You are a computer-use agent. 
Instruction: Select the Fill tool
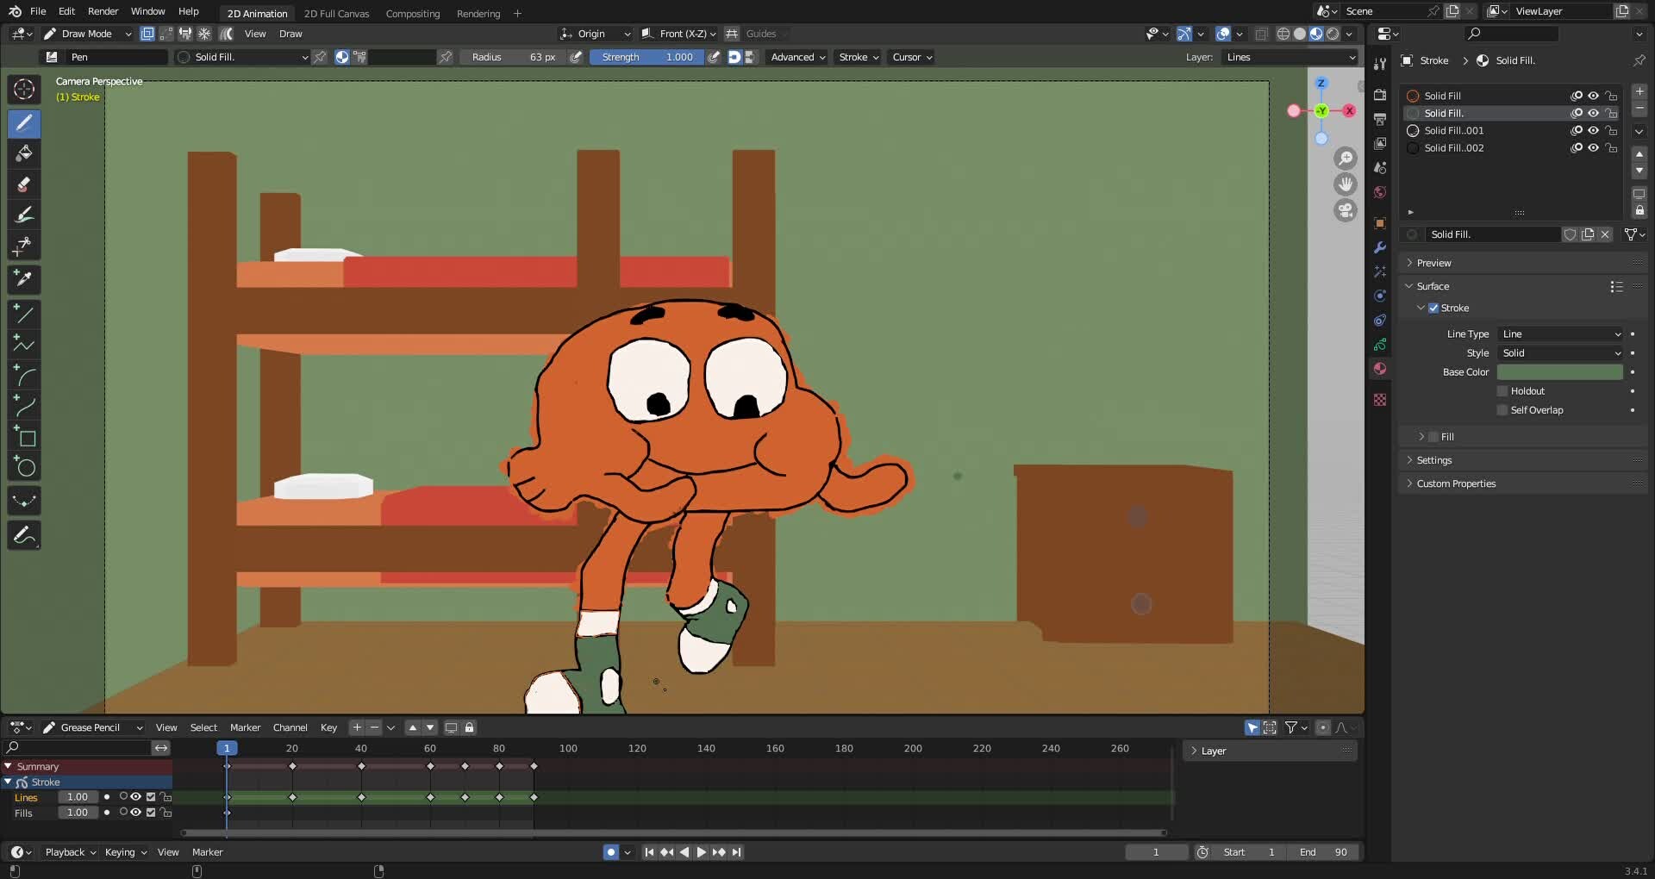click(23, 154)
